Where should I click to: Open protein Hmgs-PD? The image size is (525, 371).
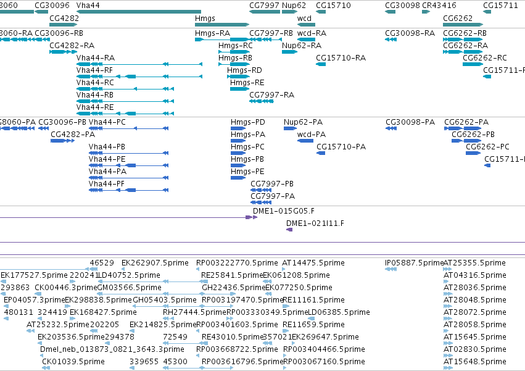point(248,122)
